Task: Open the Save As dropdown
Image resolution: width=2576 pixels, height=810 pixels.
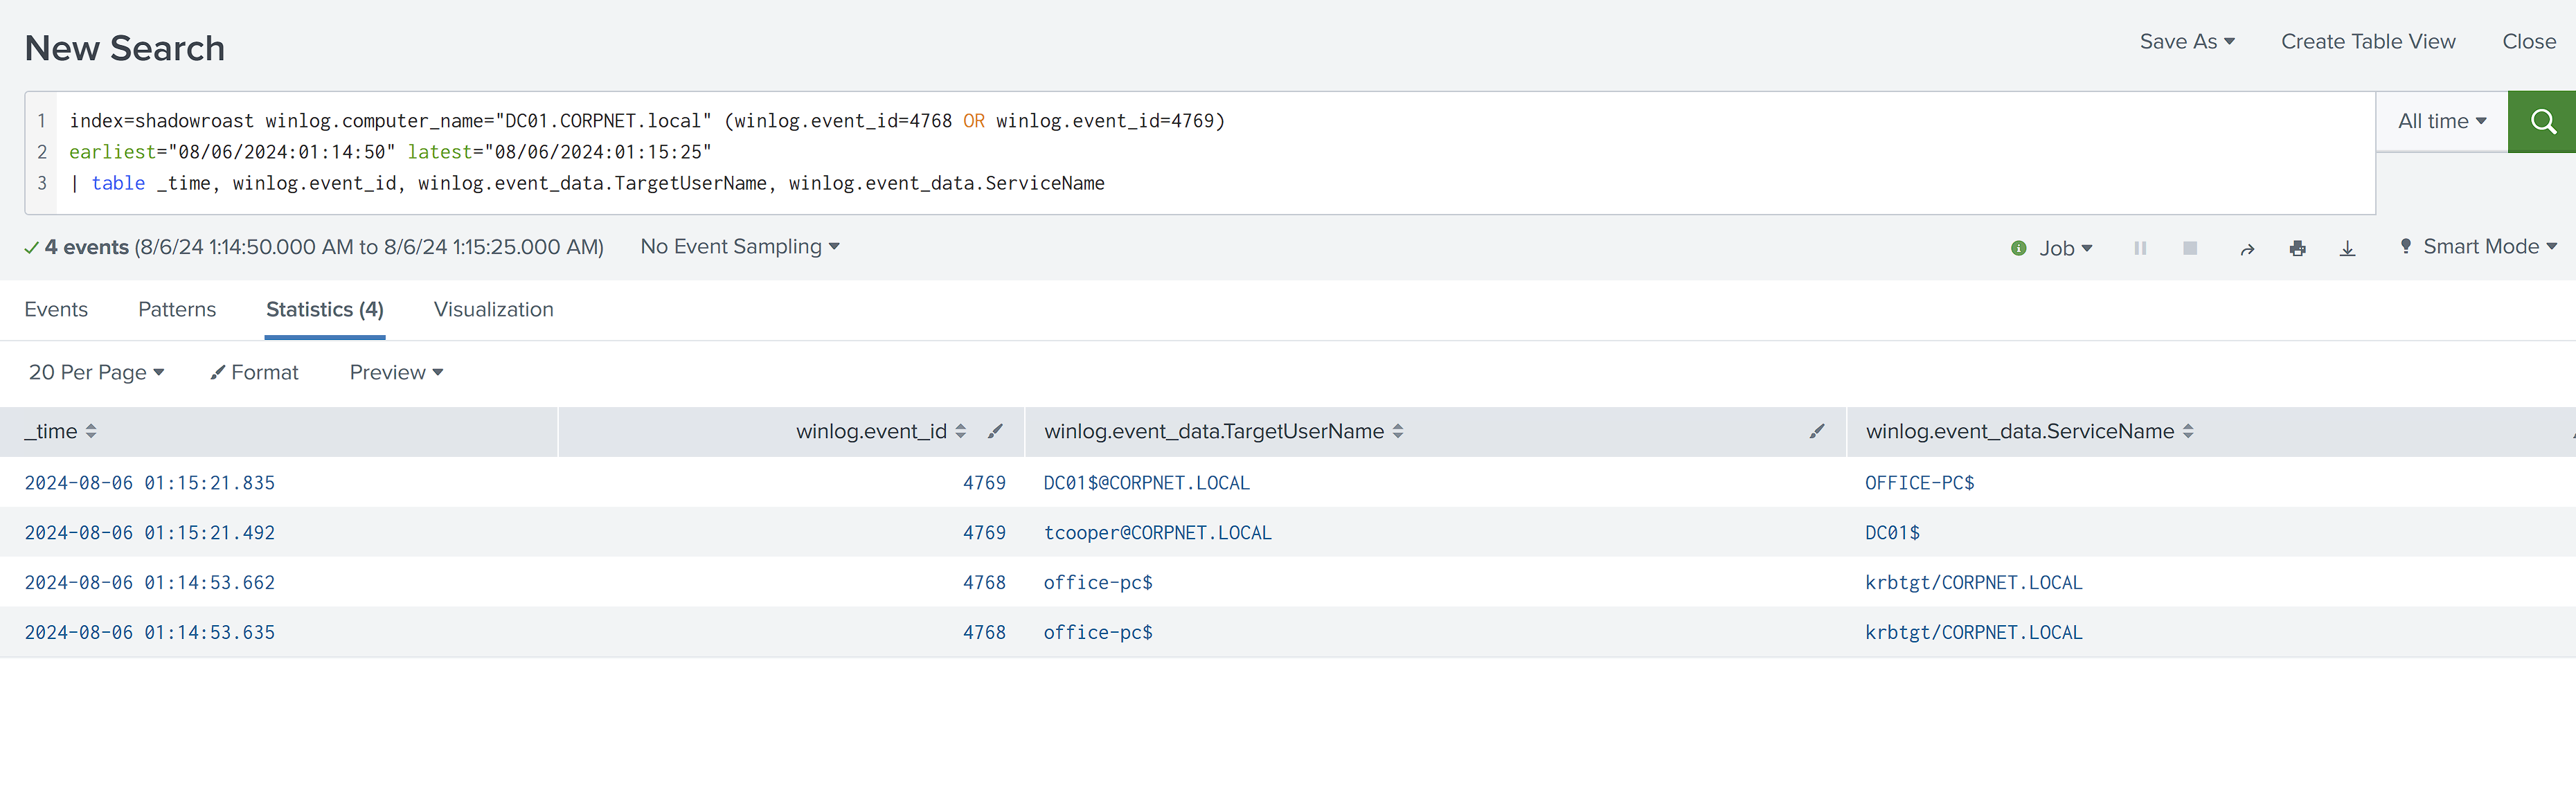Action: click(x=2187, y=42)
